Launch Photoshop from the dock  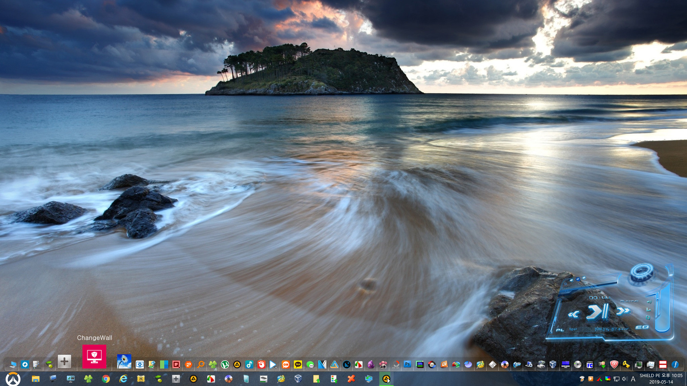(x=408, y=364)
